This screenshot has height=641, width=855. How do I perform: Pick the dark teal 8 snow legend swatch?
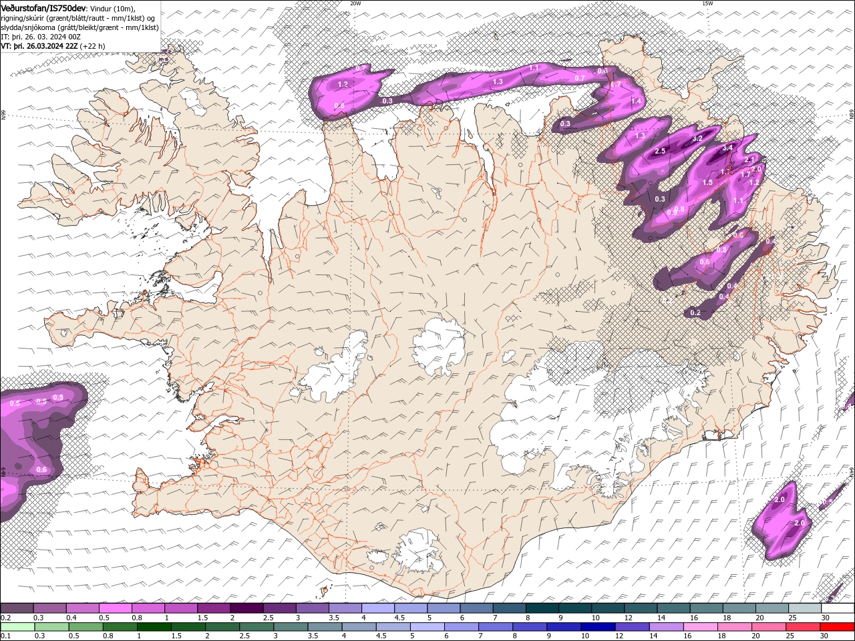coord(542,608)
